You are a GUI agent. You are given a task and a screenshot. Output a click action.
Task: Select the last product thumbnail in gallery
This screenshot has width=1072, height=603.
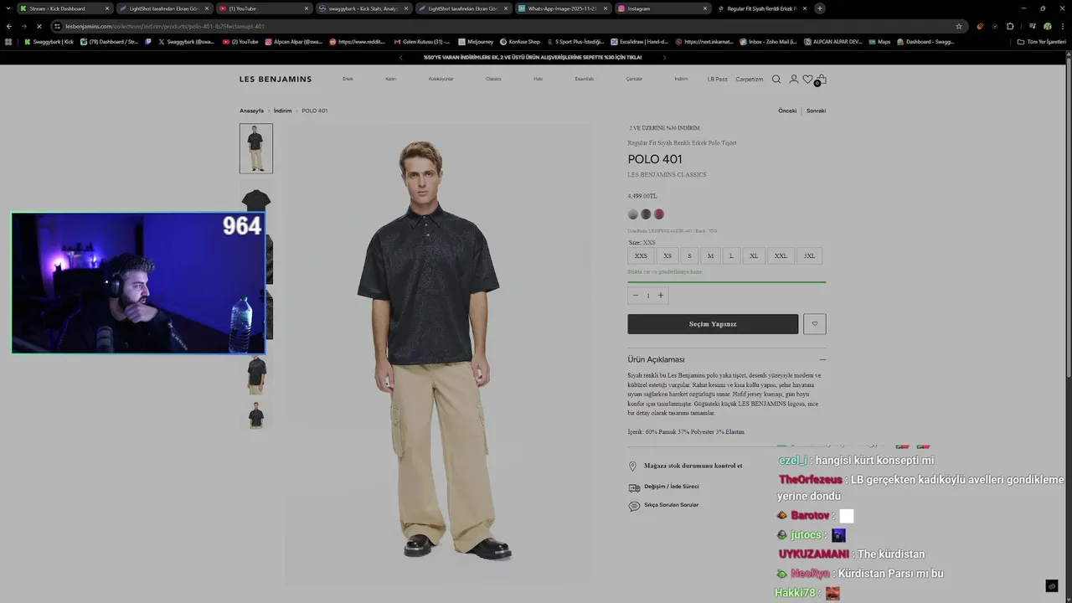256,415
